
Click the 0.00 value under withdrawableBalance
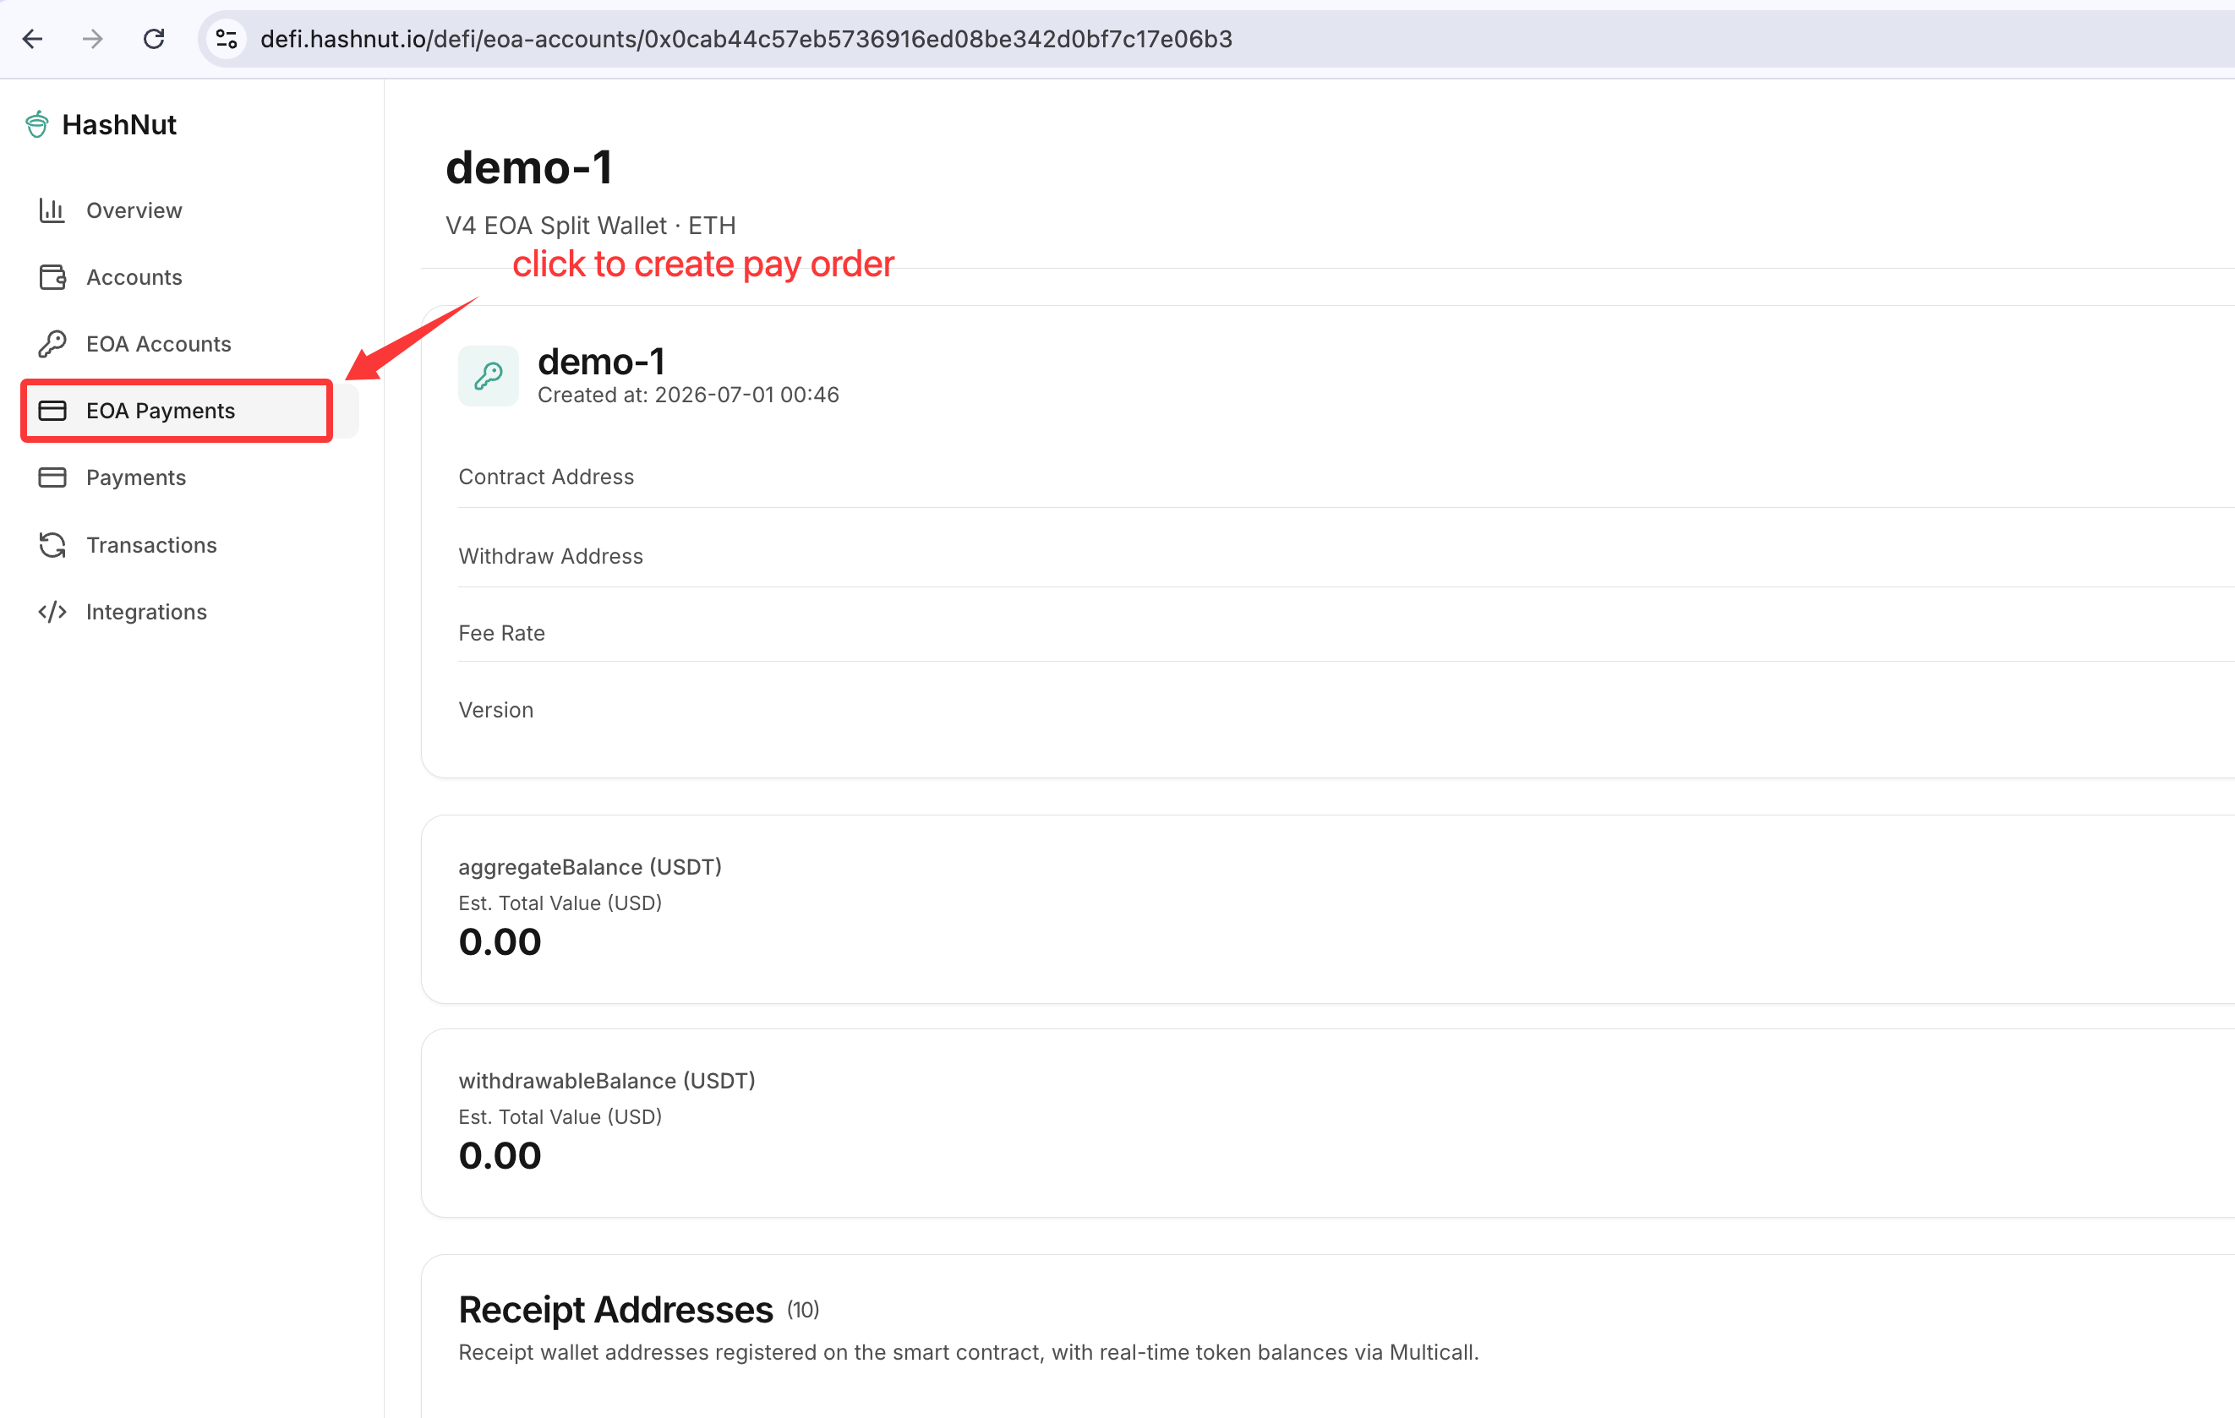tap(500, 1156)
